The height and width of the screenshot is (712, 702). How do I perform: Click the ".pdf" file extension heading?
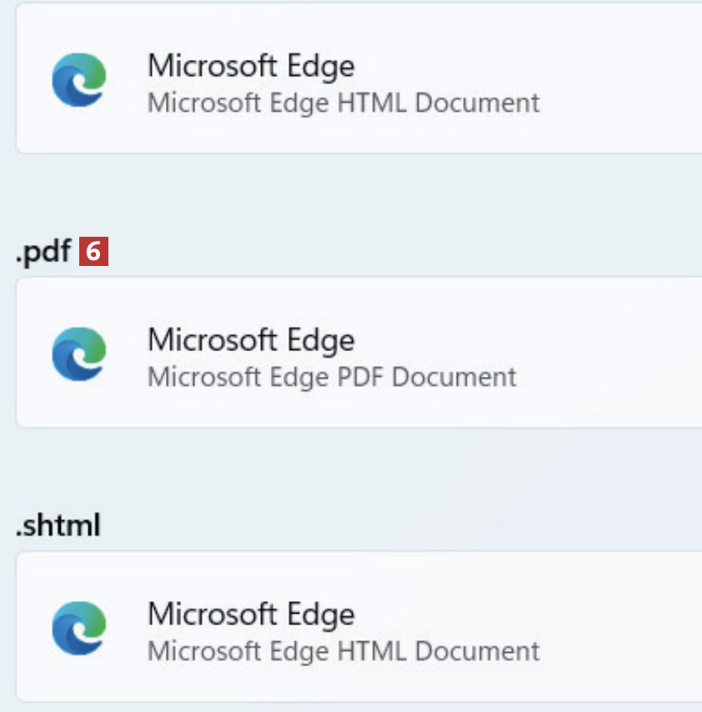click(x=43, y=252)
